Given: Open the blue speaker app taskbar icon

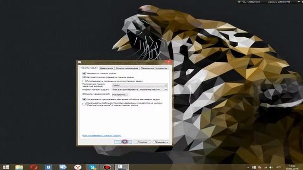Looking at the screenshot, I should point(63,167).
